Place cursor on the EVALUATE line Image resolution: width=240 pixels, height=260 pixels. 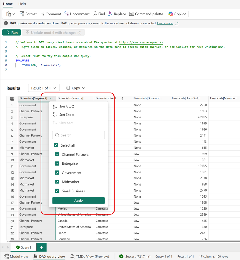pos(22,61)
